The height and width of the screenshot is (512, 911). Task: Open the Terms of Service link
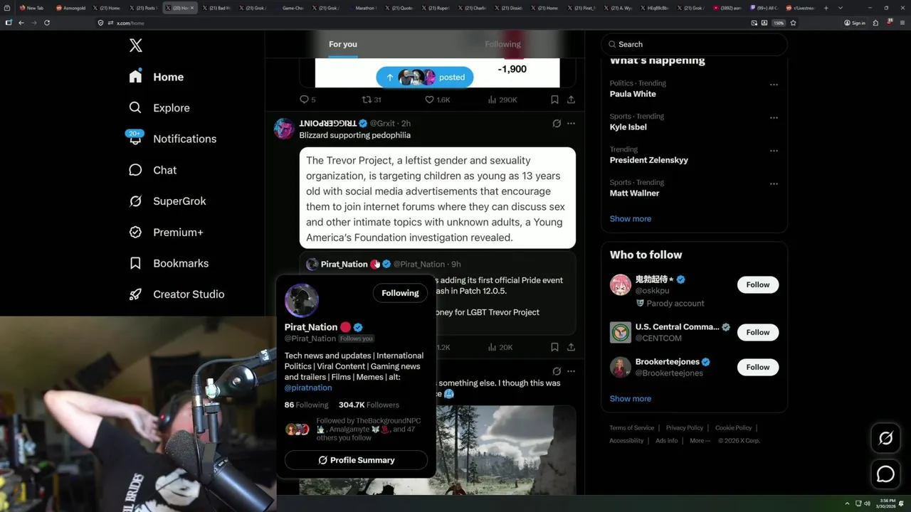[x=631, y=428]
